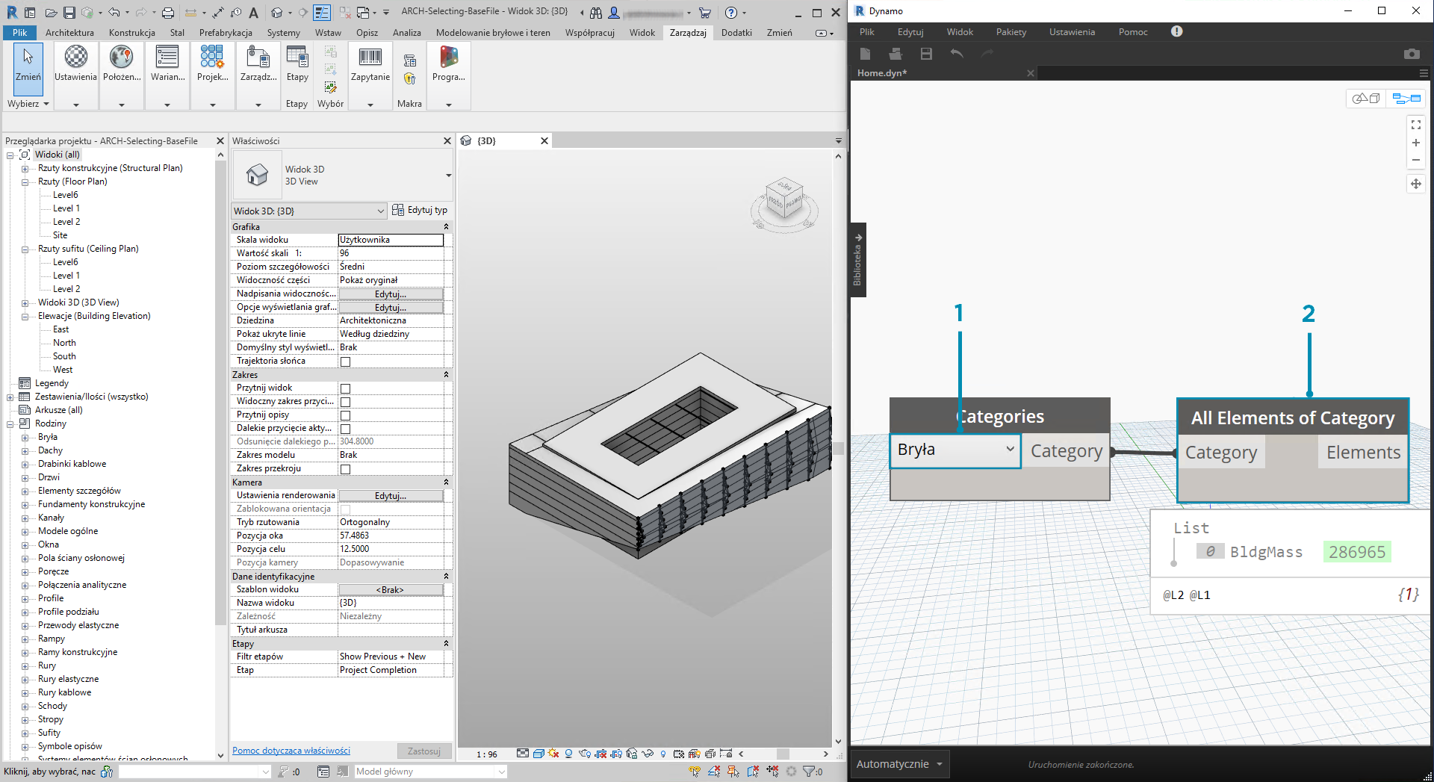Toggle Przytnij widok checkbox
Screen dimensions: 1434x782
pyautogui.click(x=345, y=388)
